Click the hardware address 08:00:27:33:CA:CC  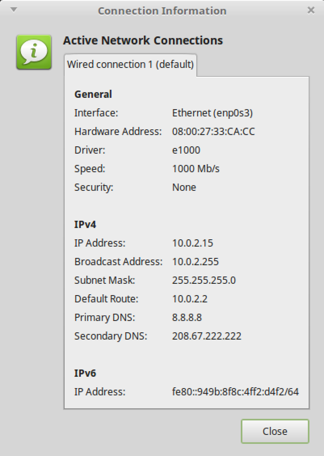(x=213, y=131)
